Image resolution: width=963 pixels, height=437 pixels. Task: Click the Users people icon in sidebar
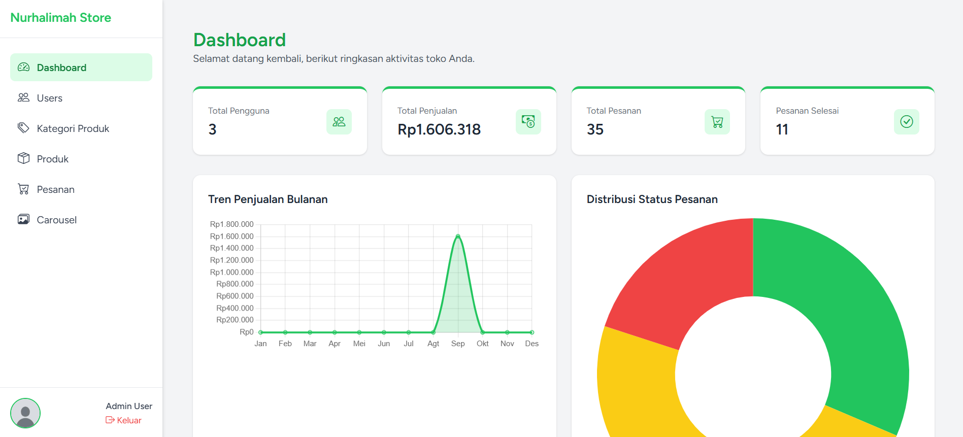tap(23, 98)
